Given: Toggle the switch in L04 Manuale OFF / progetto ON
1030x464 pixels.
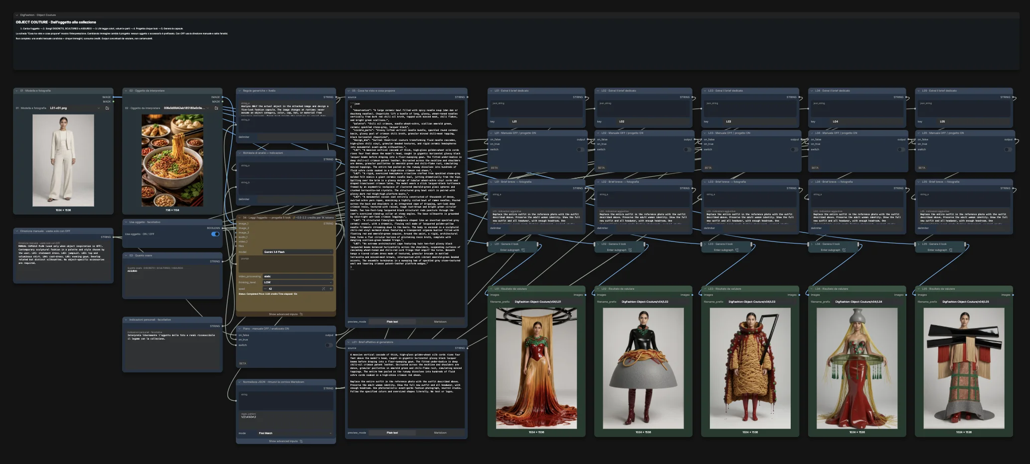Looking at the screenshot, I should pos(901,149).
